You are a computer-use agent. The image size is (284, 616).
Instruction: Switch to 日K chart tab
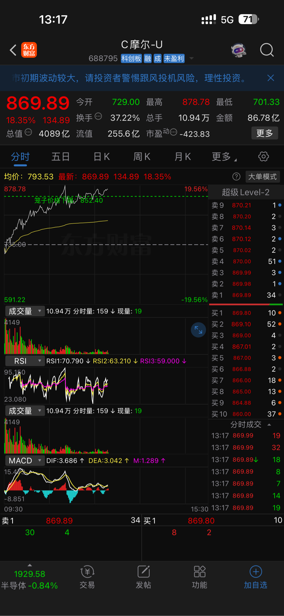pyautogui.click(x=101, y=157)
